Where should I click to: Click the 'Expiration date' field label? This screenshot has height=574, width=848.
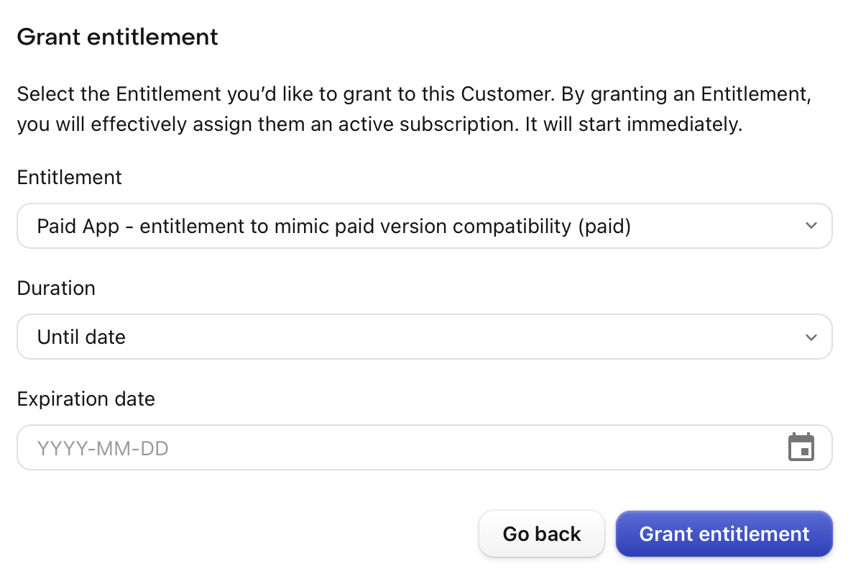[86, 399]
